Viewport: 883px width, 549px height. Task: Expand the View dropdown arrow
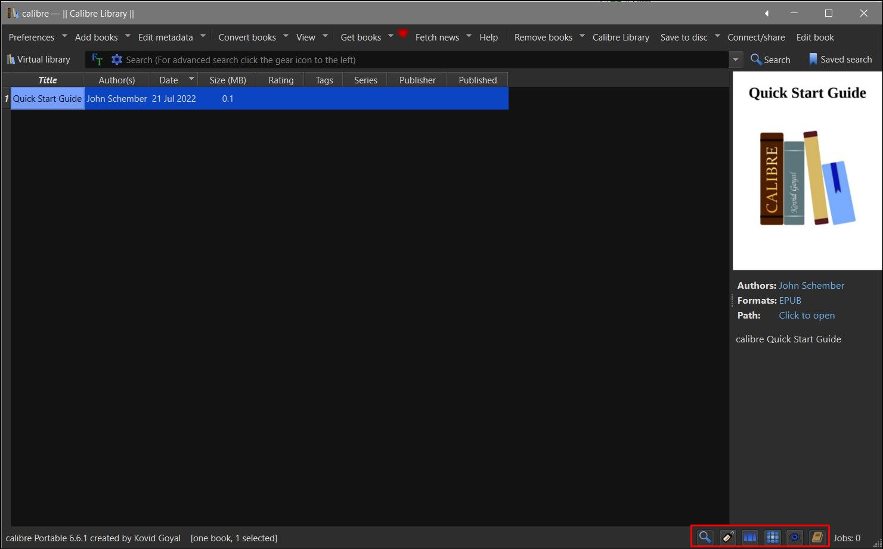click(x=325, y=36)
